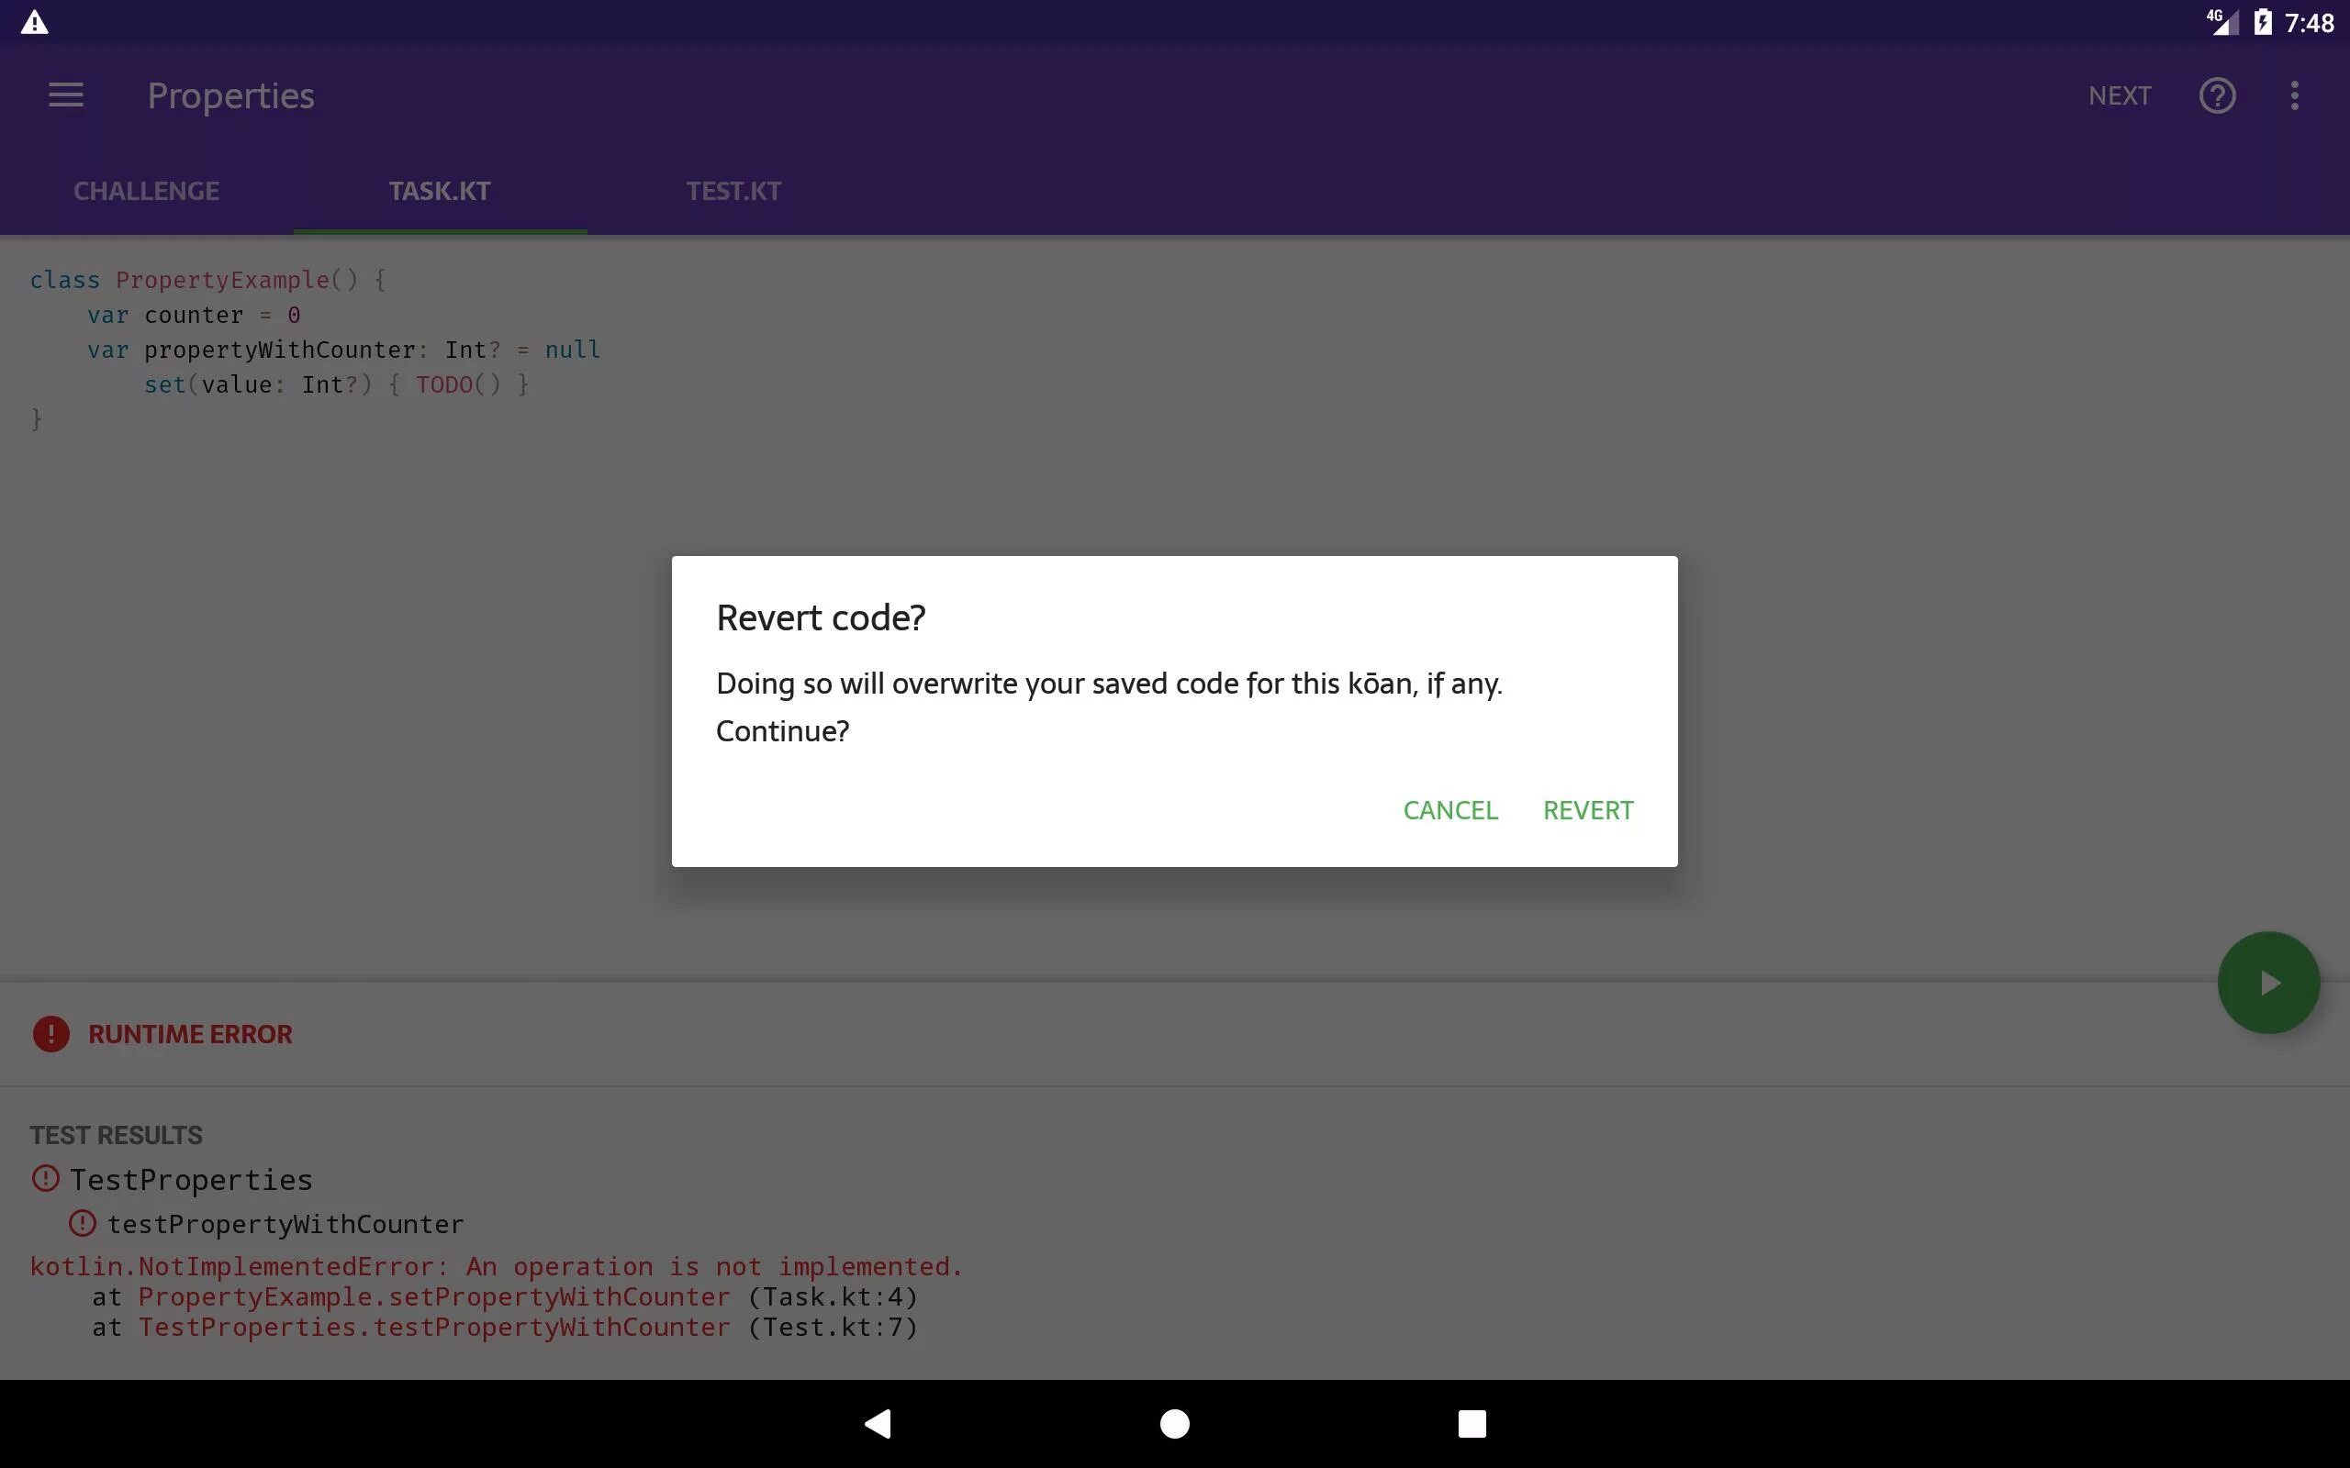The width and height of the screenshot is (2350, 1468).
Task: Tap the warning triangle in status bar
Action: click(34, 22)
